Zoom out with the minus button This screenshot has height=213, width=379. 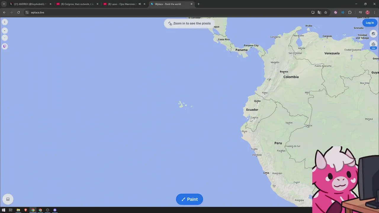(x=4, y=38)
